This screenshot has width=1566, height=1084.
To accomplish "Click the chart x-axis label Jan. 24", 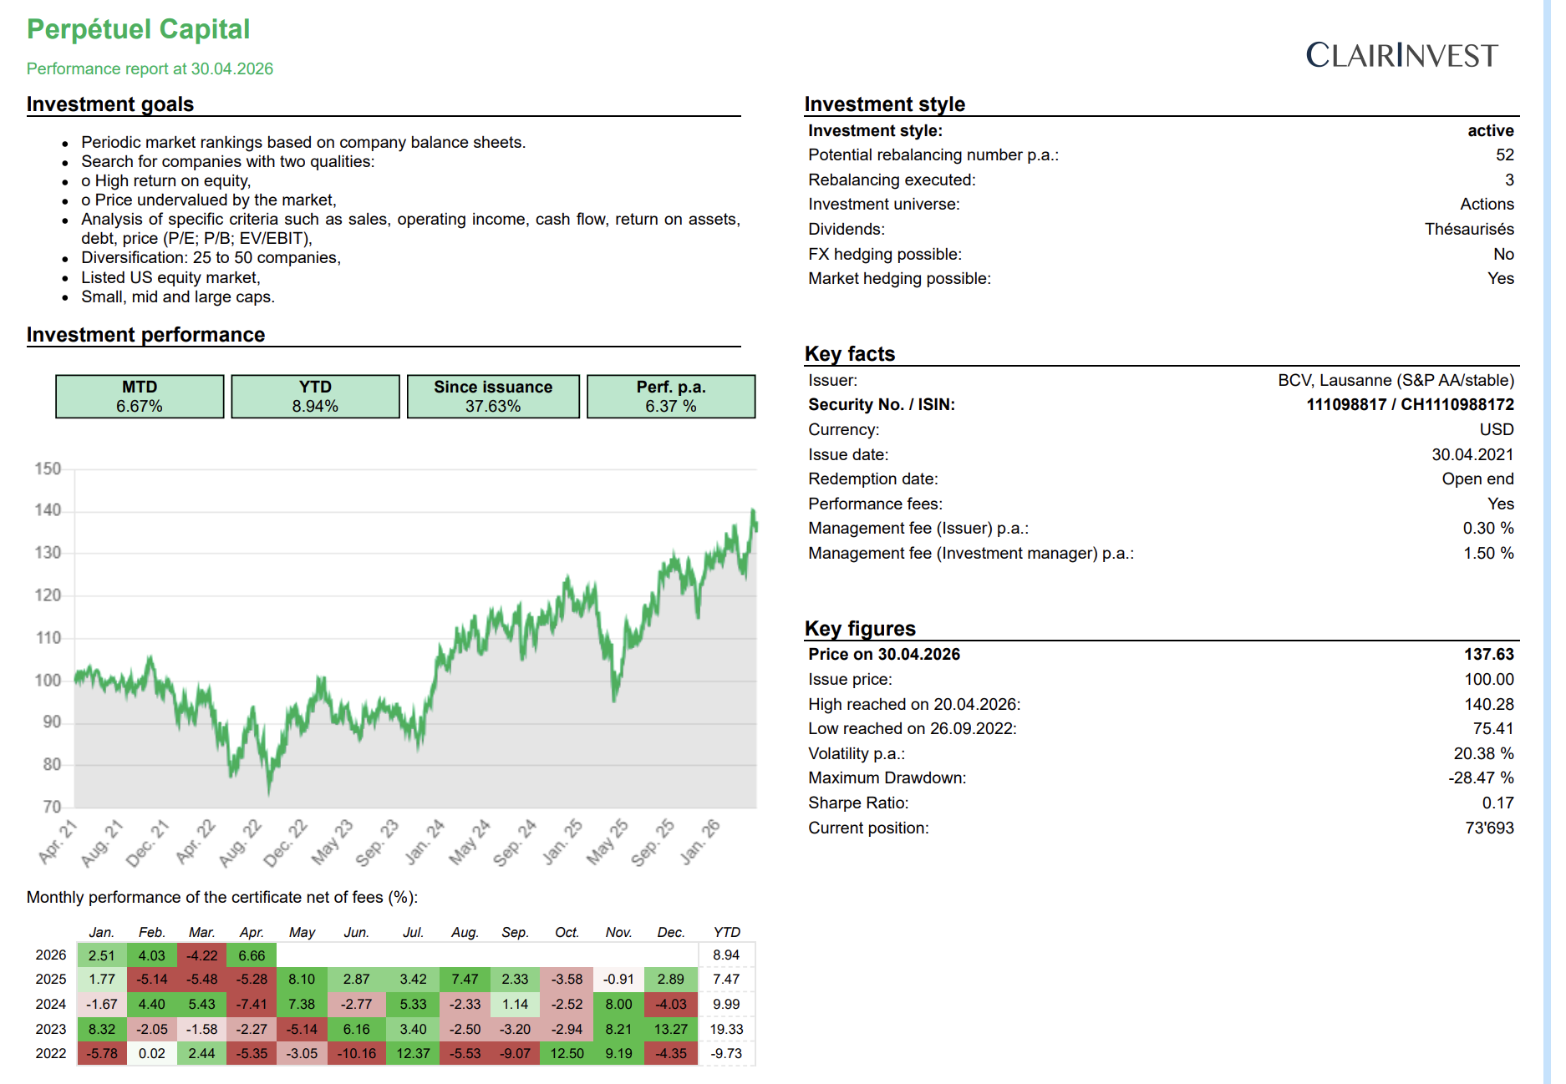I will click(x=425, y=841).
